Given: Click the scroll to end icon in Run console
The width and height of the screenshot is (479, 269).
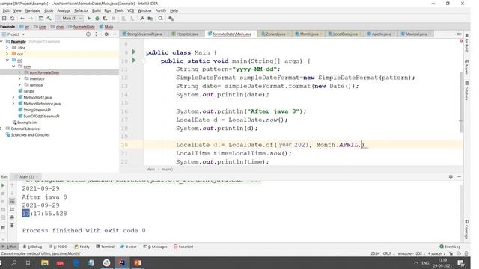Looking at the screenshot, I should coord(12,209).
